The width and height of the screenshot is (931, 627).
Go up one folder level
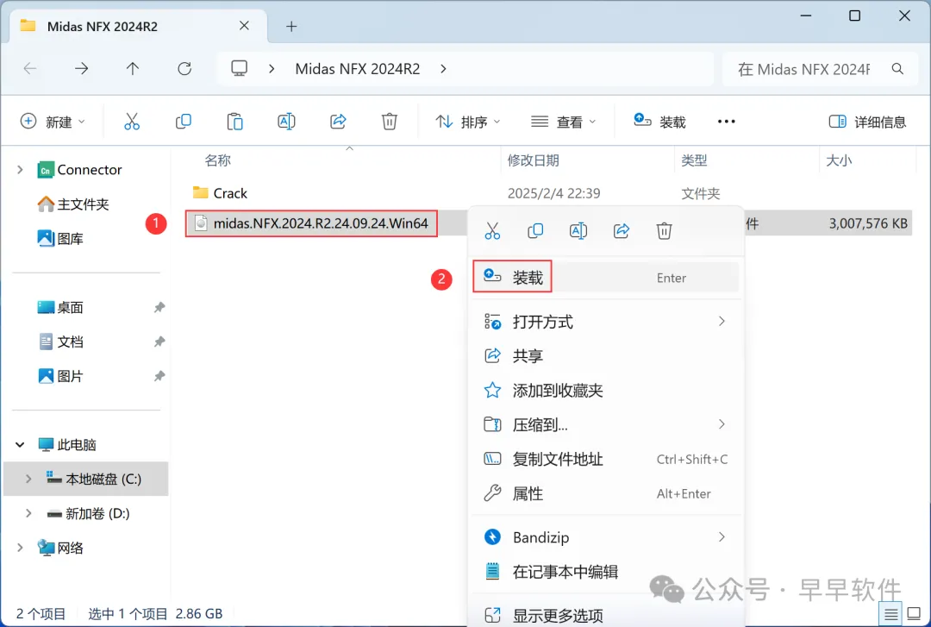(133, 69)
